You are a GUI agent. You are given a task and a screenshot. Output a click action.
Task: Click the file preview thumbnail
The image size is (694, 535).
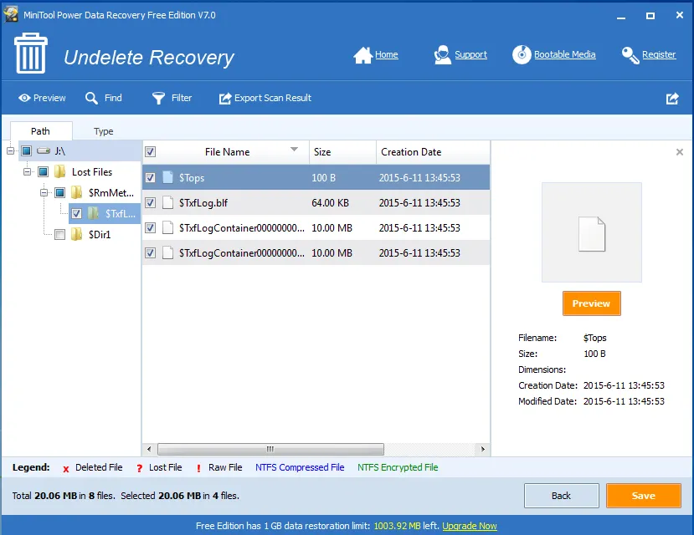coord(592,232)
